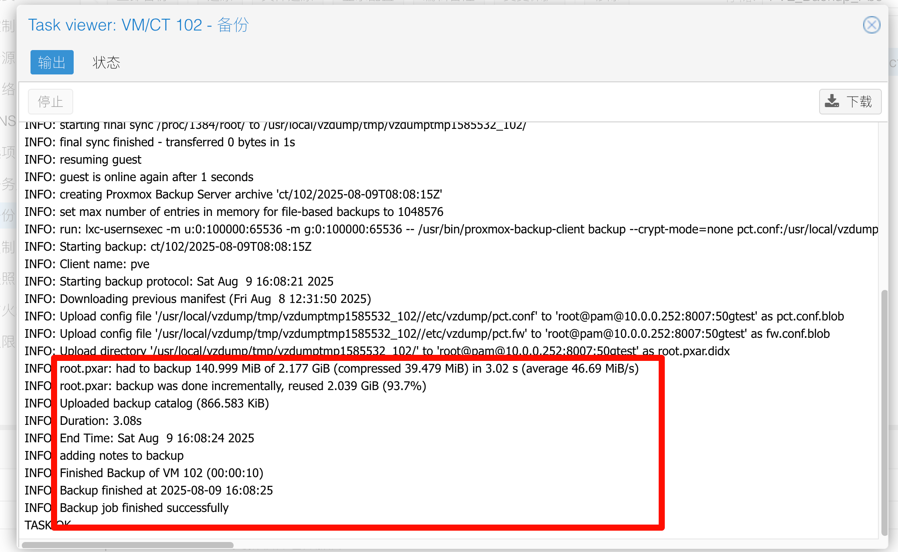Image resolution: width=898 pixels, height=552 pixels.
Task: Click 'Finished Backup of VM 102' line
Action: point(161,473)
